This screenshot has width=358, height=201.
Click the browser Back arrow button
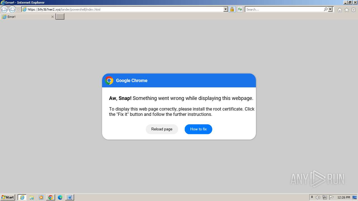pyautogui.click(x=4, y=9)
